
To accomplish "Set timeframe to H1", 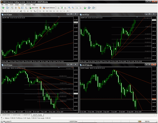I will click(54, 11).
